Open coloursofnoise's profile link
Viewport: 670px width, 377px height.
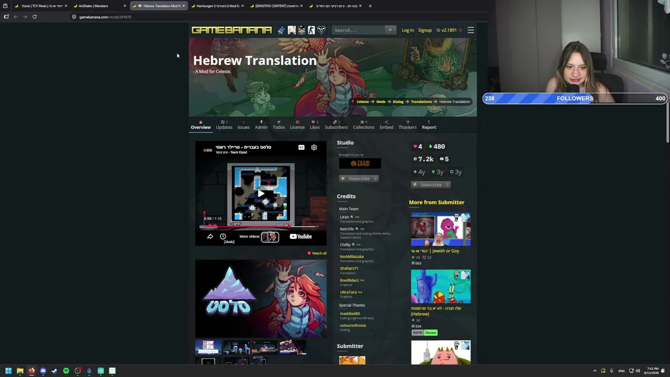point(353,326)
